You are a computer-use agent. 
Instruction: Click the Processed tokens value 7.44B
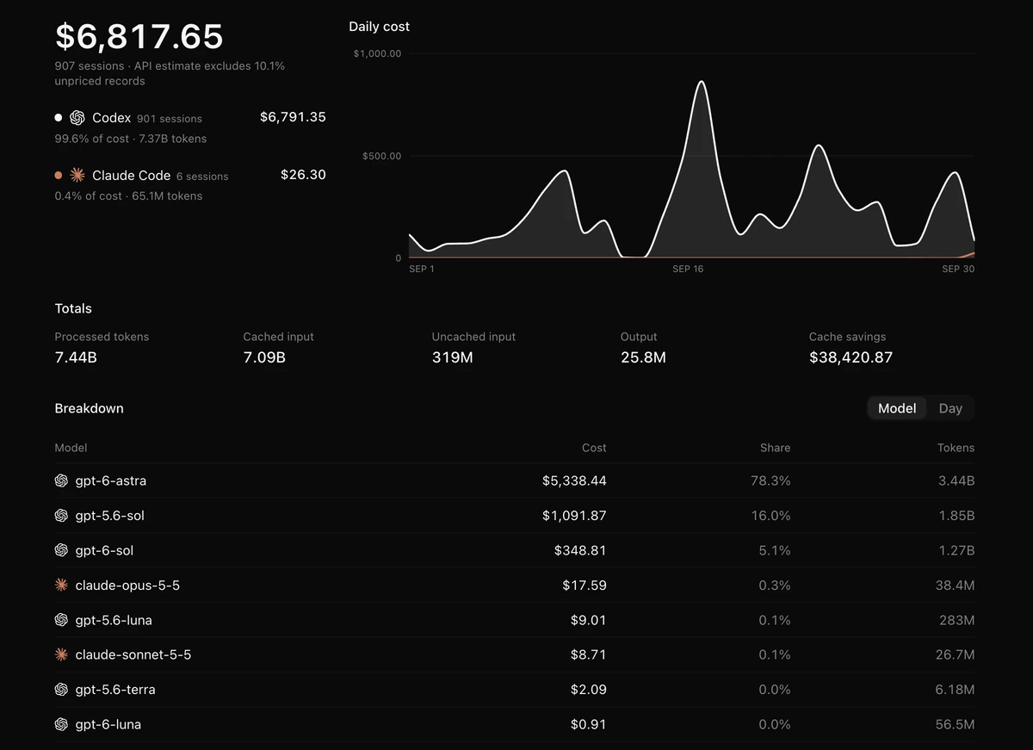[x=76, y=357]
